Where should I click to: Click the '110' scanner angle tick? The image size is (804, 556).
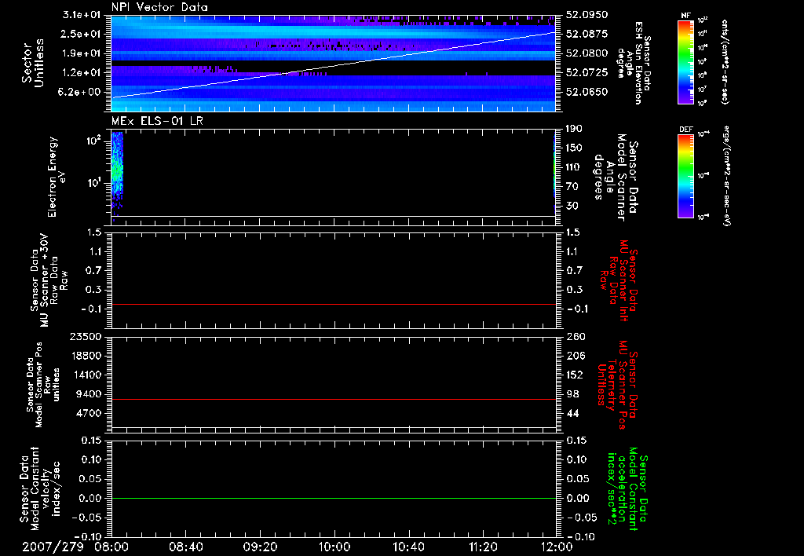[x=574, y=167]
